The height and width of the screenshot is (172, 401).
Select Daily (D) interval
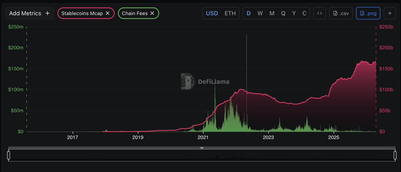(248, 13)
